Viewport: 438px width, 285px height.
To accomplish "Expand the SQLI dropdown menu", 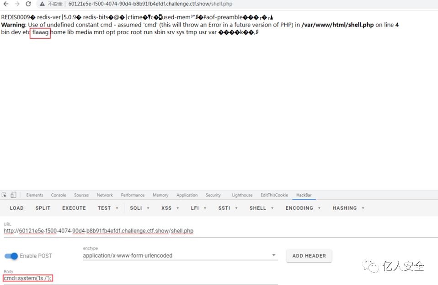I will pos(139,208).
